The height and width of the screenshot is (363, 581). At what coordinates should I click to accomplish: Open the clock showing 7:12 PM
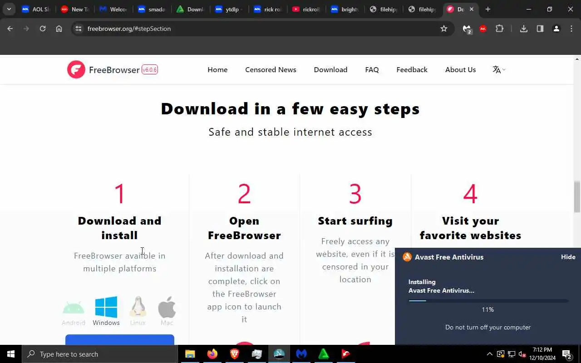click(x=542, y=354)
